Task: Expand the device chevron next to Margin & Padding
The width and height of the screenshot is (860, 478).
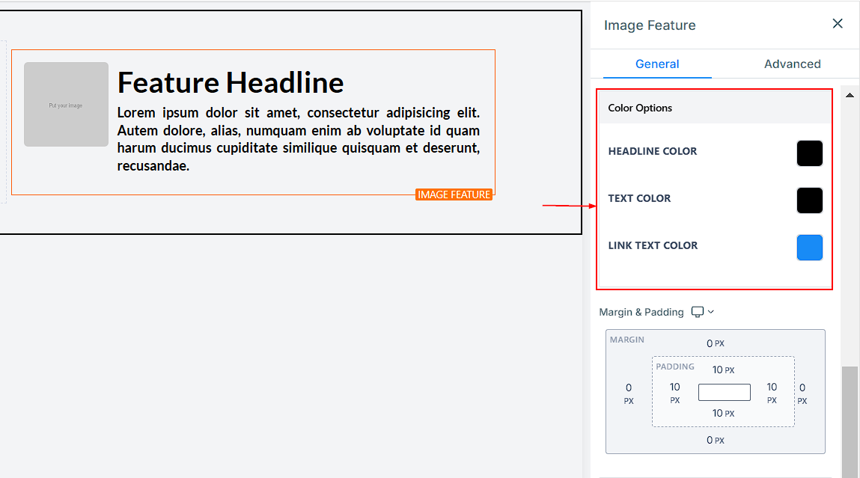Action: point(711,312)
